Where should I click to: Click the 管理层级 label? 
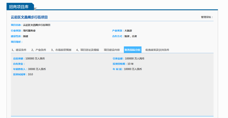(x=207, y=17)
